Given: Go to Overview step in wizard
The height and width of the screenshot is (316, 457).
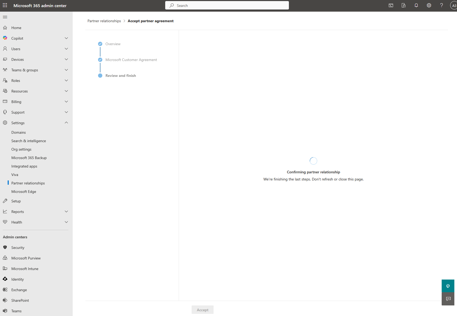Looking at the screenshot, I should (x=113, y=44).
